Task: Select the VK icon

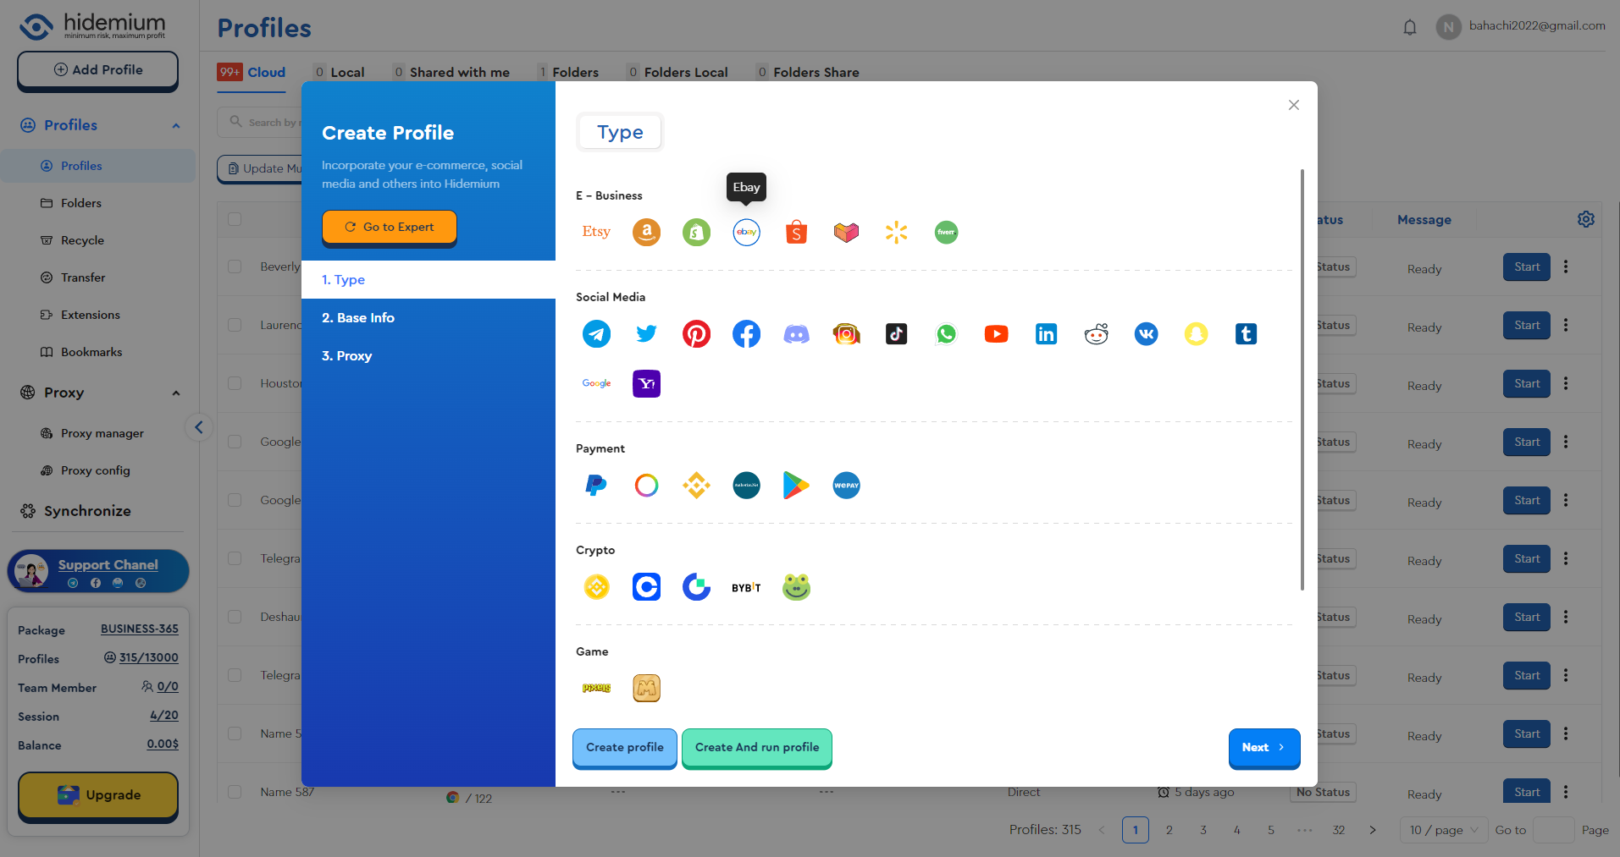Action: (x=1146, y=333)
